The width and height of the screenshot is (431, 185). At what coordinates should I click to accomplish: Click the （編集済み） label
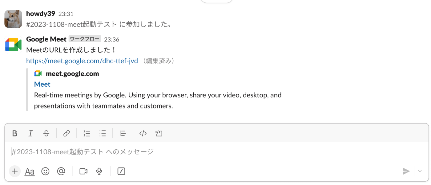coord(158,61)
